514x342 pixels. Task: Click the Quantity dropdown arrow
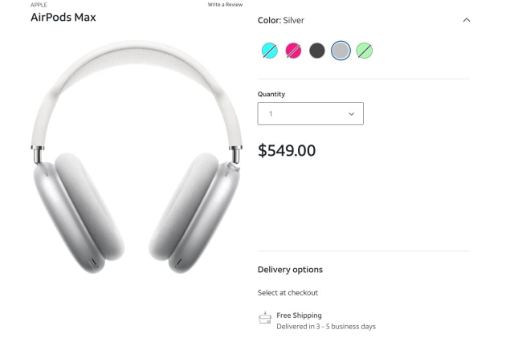[x=352, y=114]
